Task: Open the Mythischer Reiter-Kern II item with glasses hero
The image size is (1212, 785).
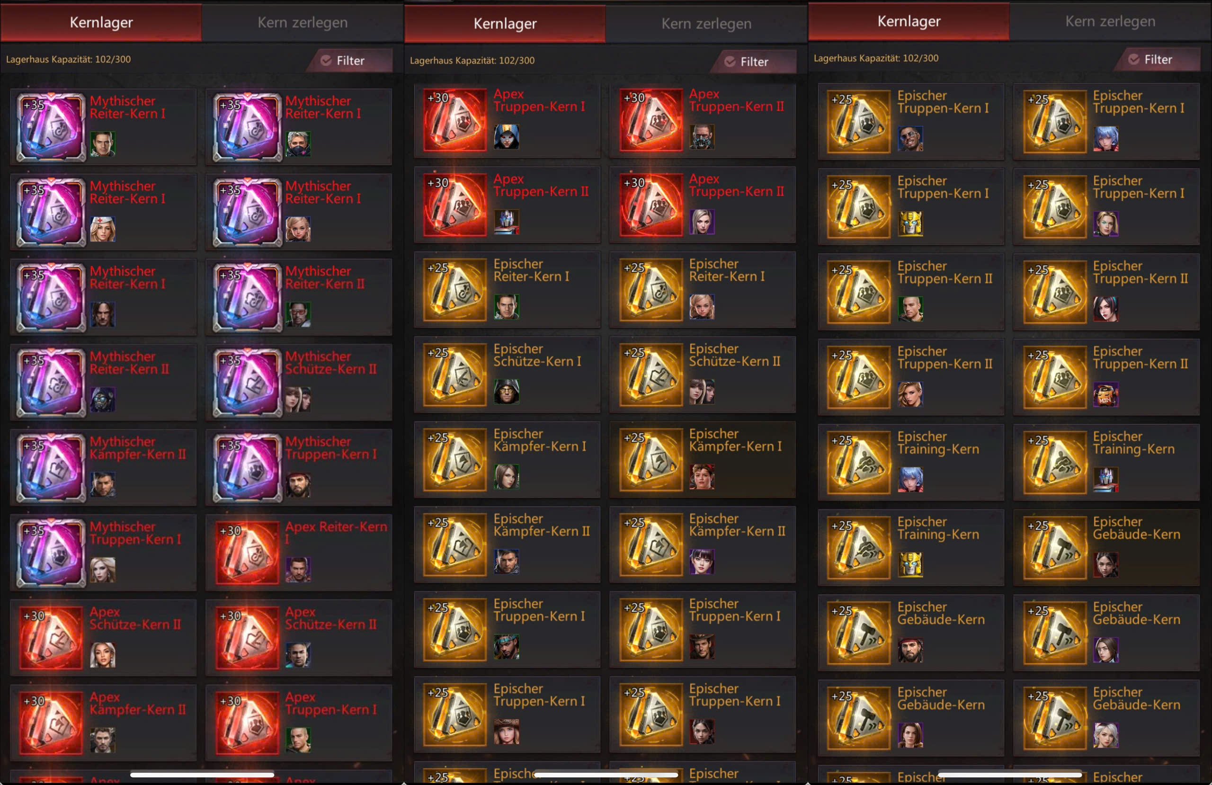Action: point(299,297)
